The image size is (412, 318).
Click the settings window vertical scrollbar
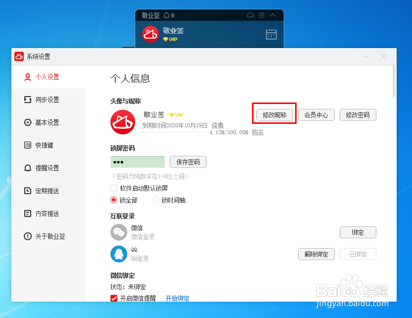[x=394, y=81]
